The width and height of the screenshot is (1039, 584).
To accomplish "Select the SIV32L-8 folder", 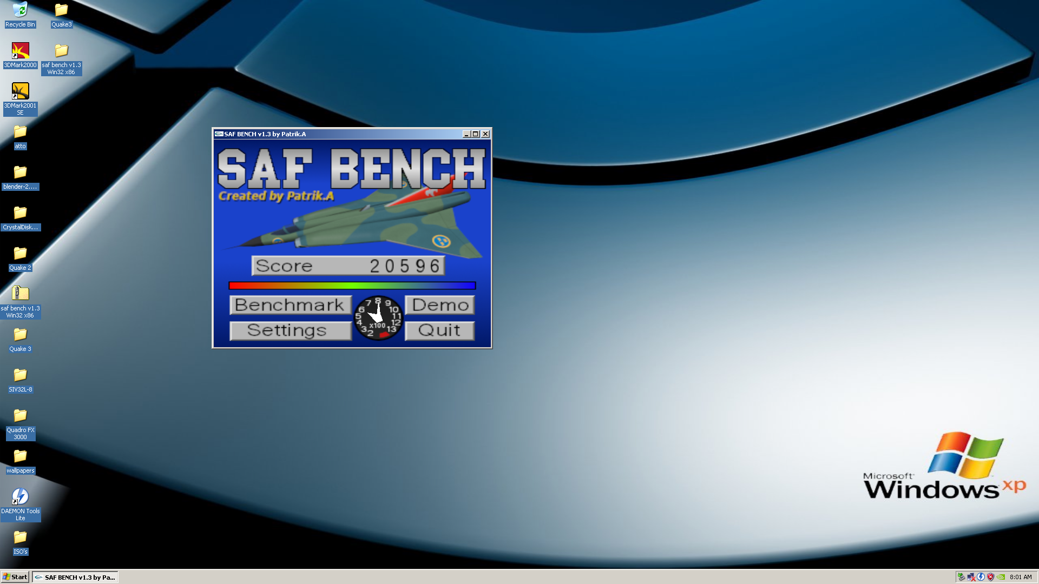I will tap(20, 375).
